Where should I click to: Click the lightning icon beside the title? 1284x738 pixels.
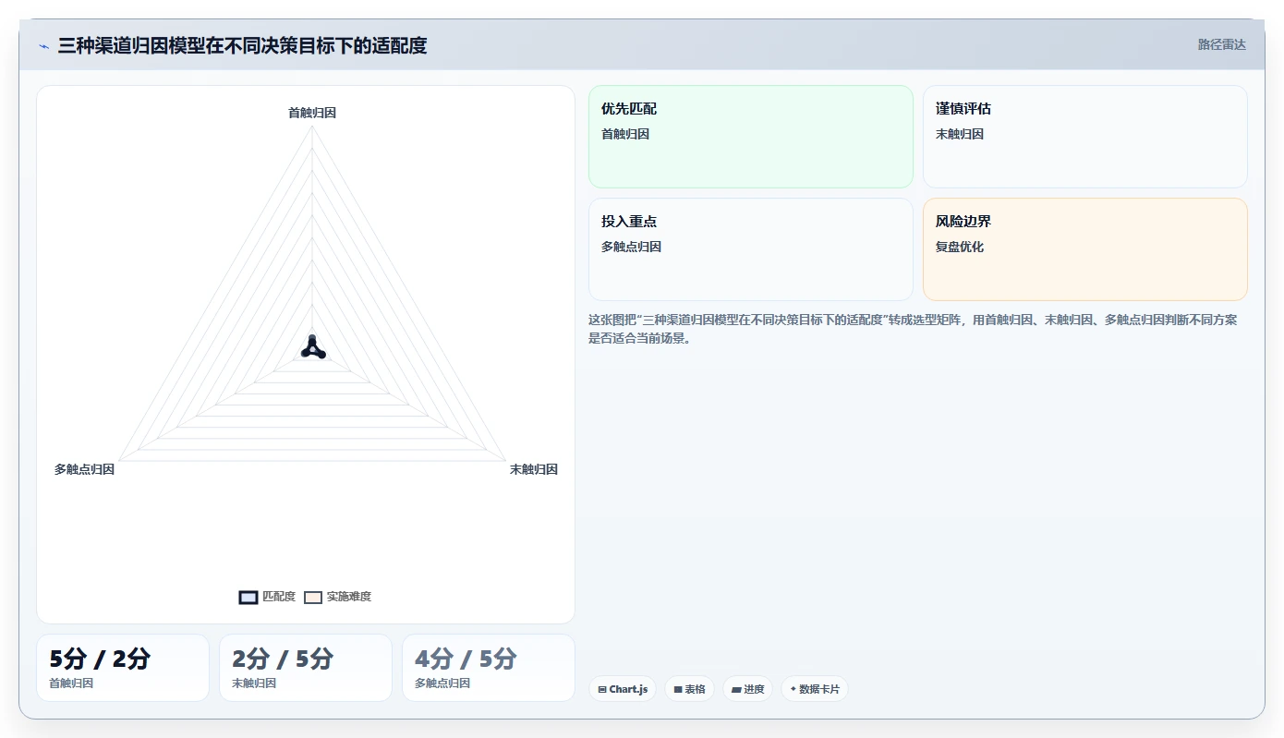[43, 46]
